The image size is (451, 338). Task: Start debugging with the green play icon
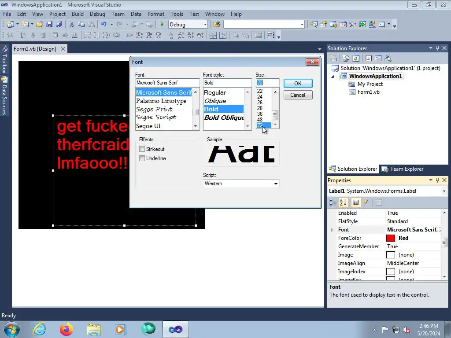(x=162, y=25)
